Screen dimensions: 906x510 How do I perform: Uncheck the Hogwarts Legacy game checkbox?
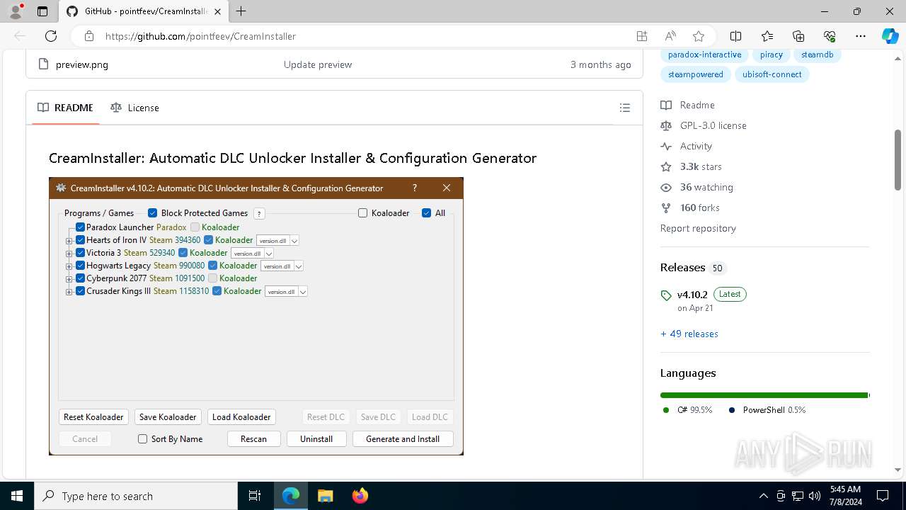coord(80,266)
